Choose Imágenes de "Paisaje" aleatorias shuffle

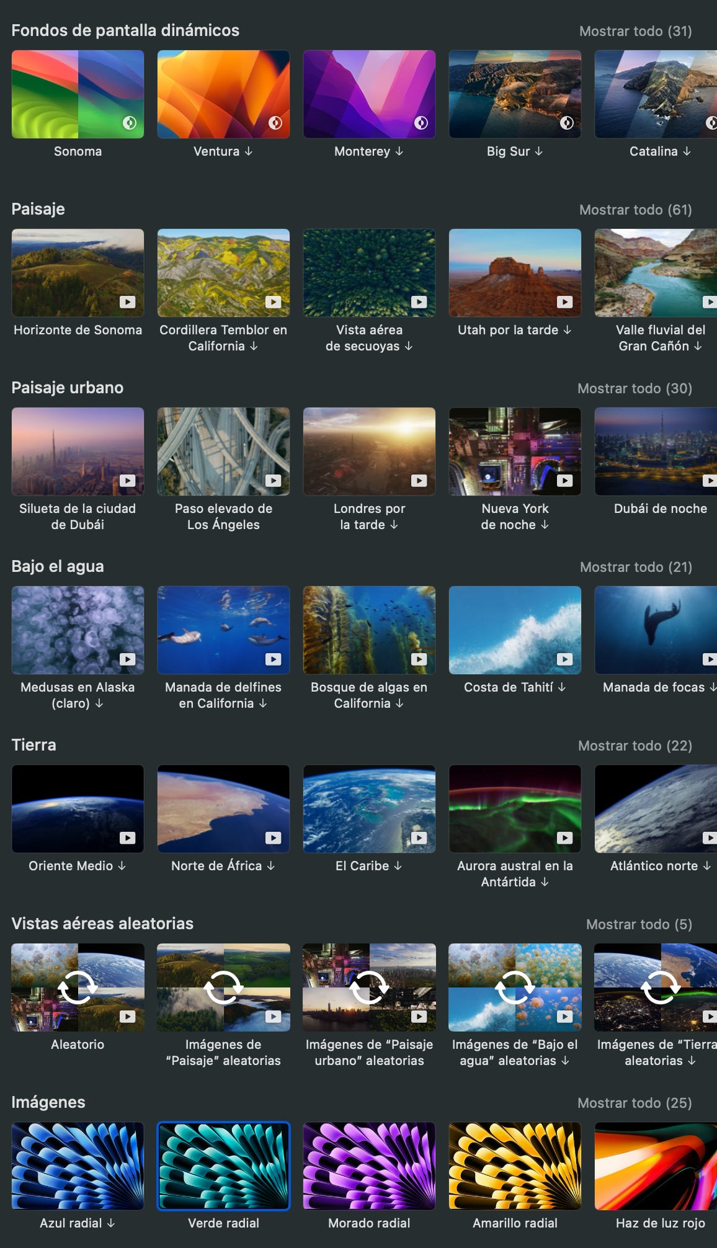pos(223,987)
